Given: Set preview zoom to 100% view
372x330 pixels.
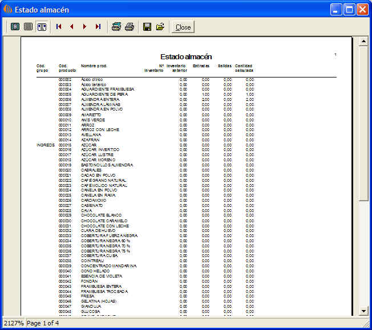Looking at the screenshot, I should coord(28,27).
